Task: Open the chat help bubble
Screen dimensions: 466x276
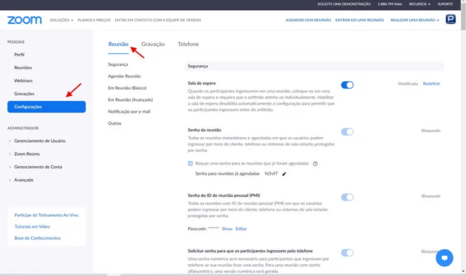Action: coord(444,257)
